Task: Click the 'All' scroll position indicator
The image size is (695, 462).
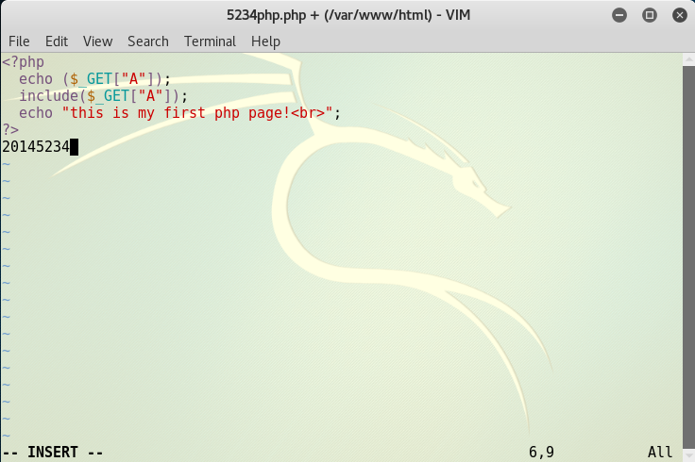Action: point(660,453)
